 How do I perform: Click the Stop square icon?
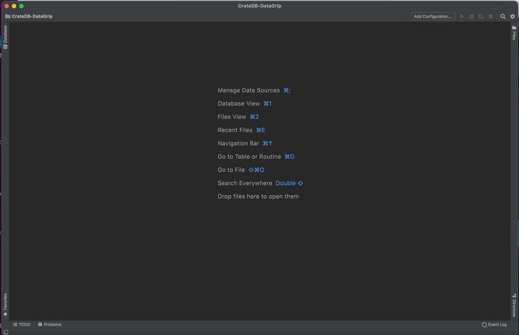tap(491, 16)
